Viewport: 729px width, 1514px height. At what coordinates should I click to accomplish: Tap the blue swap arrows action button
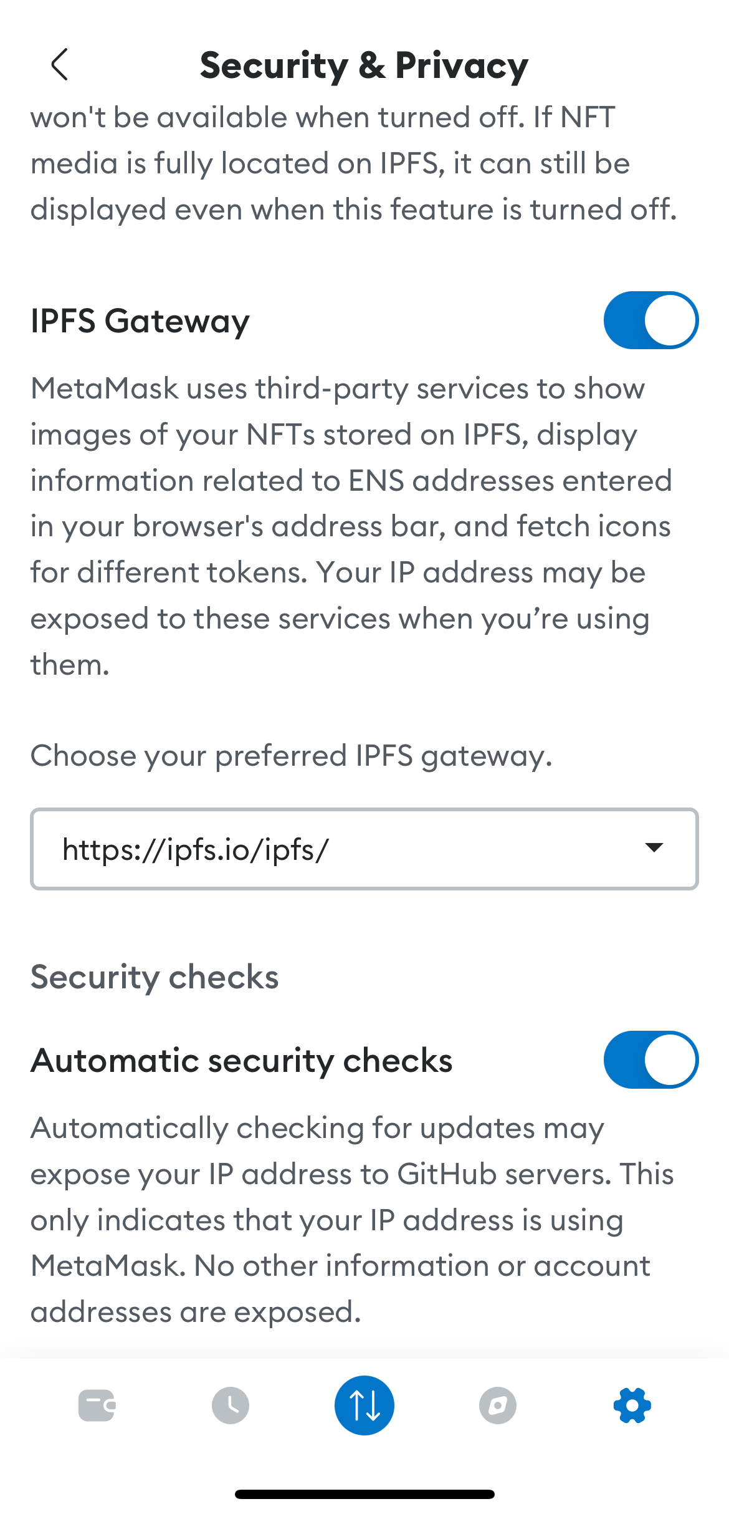point(364,1406)
